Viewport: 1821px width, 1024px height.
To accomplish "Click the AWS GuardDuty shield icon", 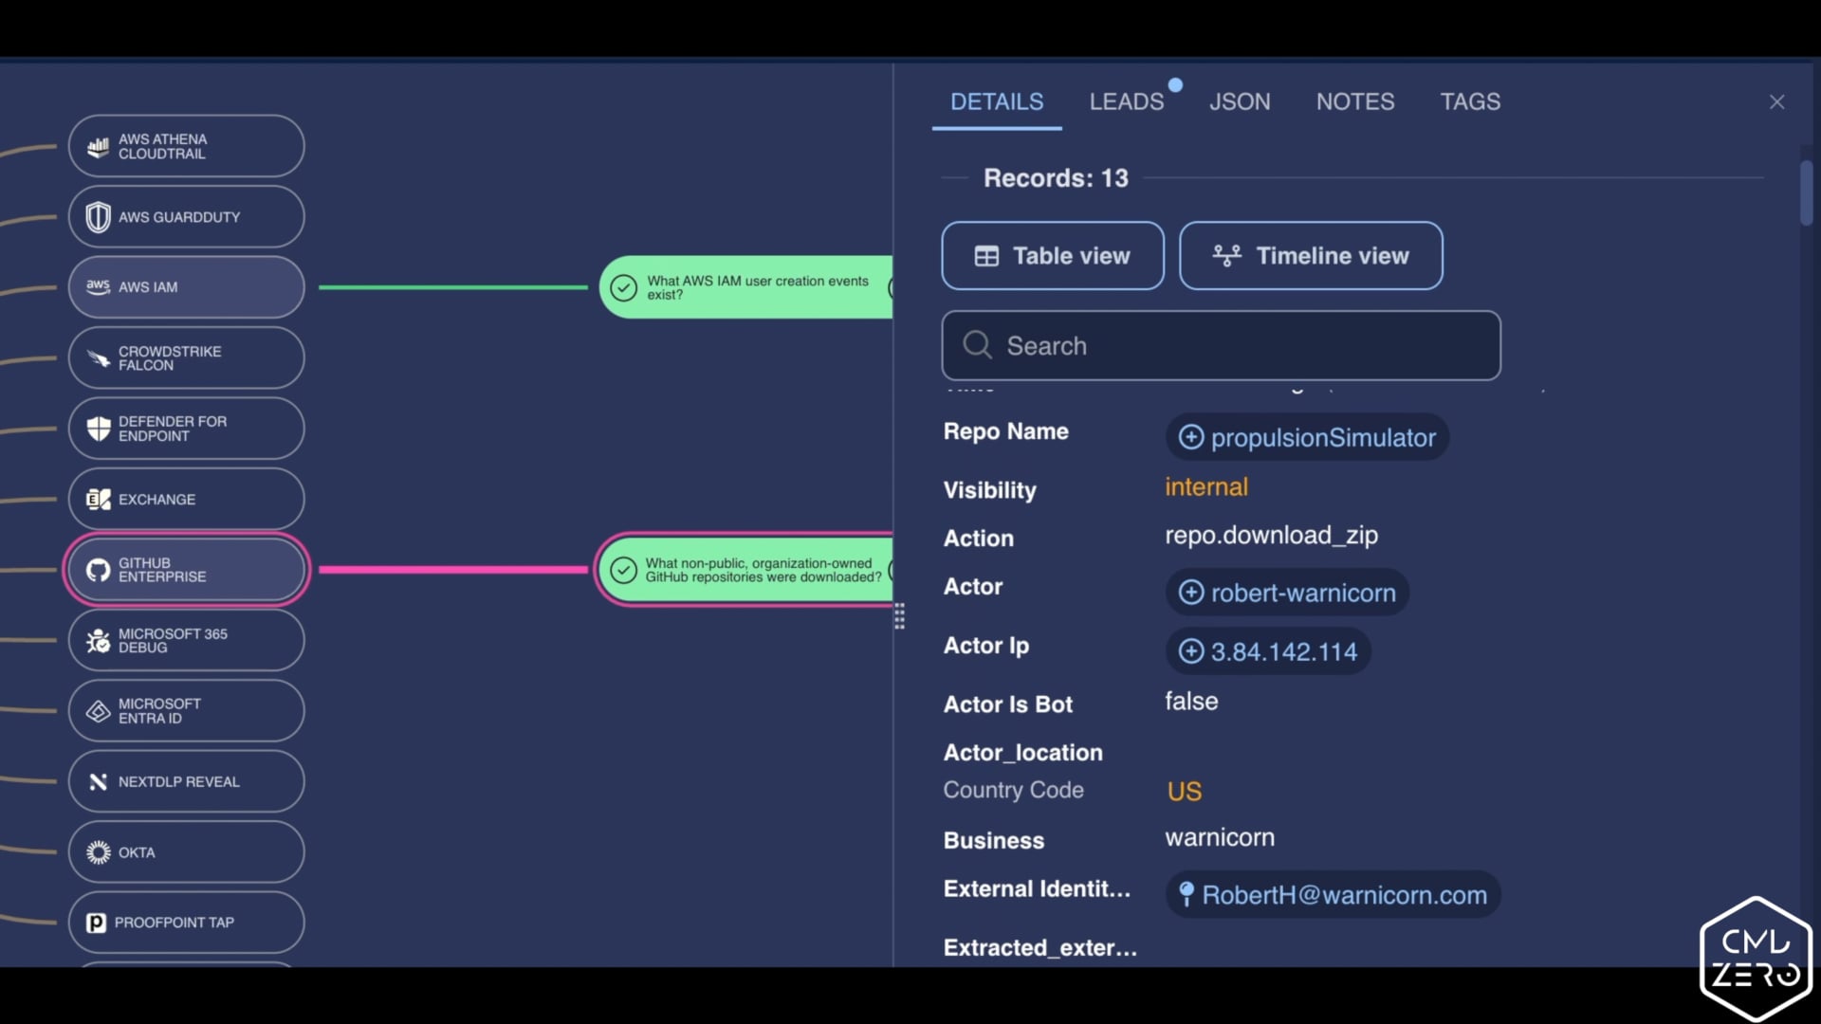I will 98,216.
